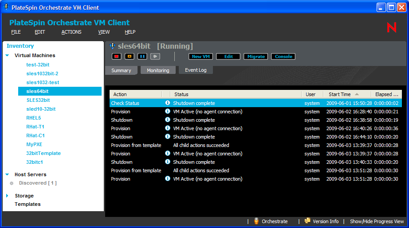Click the Novell N logo
Screen dimensions: 409x228
point(392,27)
